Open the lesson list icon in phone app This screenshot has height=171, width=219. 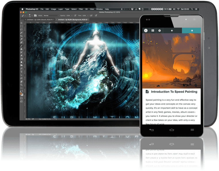(153, 30)
